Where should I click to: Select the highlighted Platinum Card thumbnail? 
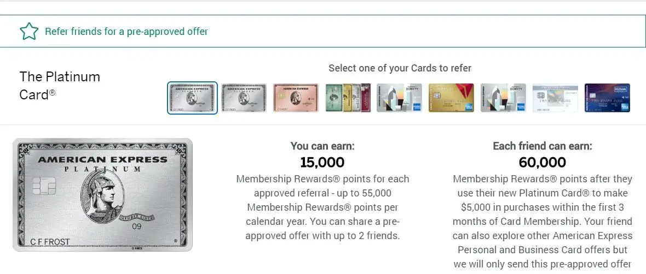pos(192,98)
